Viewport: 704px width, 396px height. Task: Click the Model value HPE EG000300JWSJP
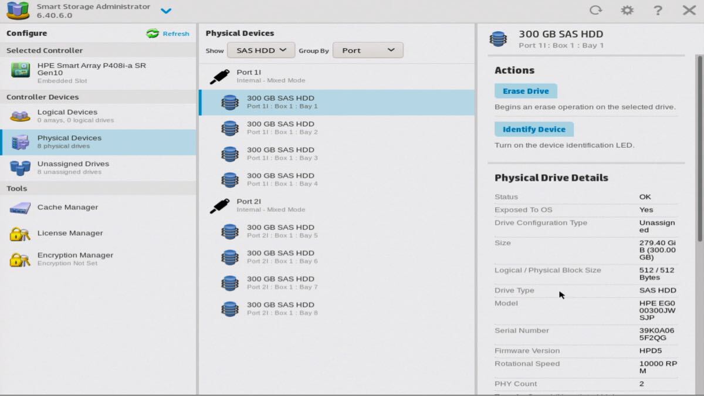coord(657,310)
